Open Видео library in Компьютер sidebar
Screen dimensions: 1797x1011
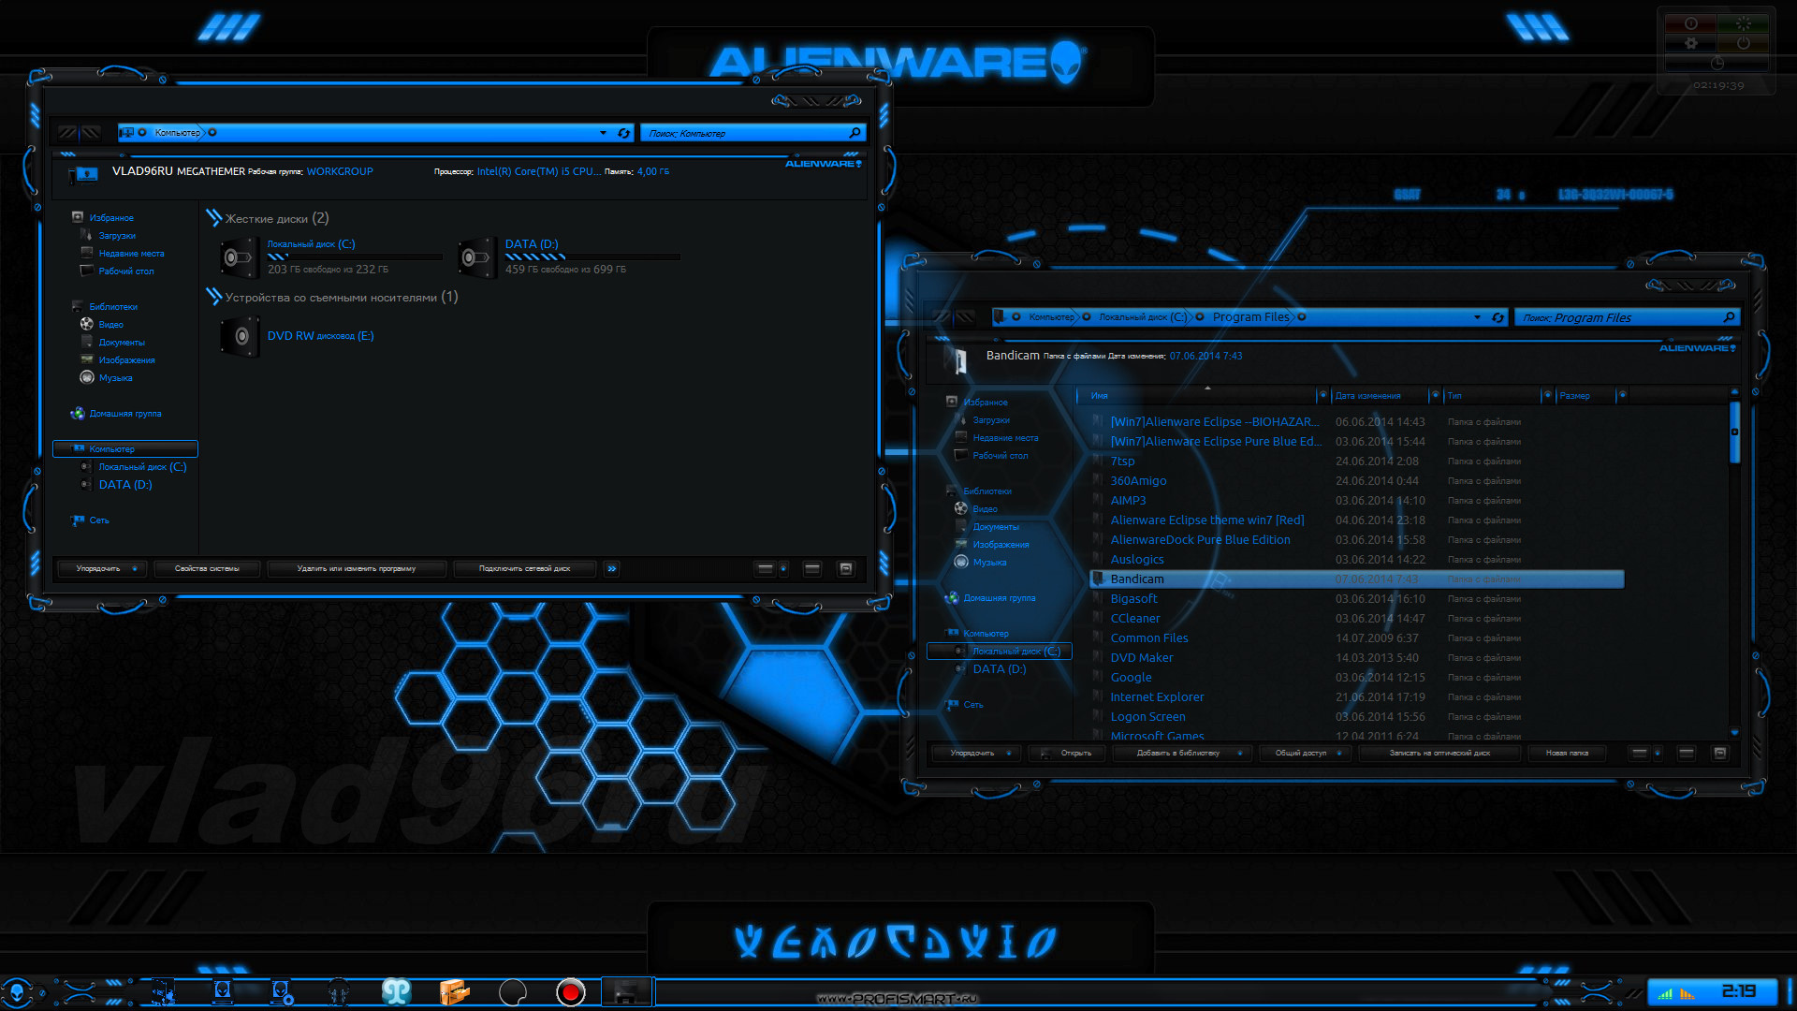pos(110,324)
